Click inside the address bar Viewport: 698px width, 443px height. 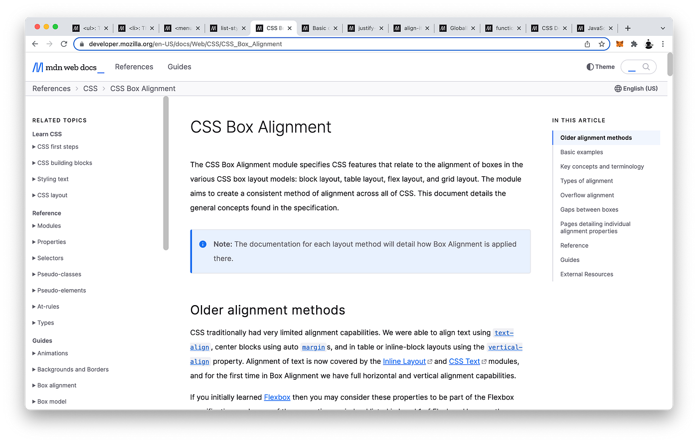[299, 44]
